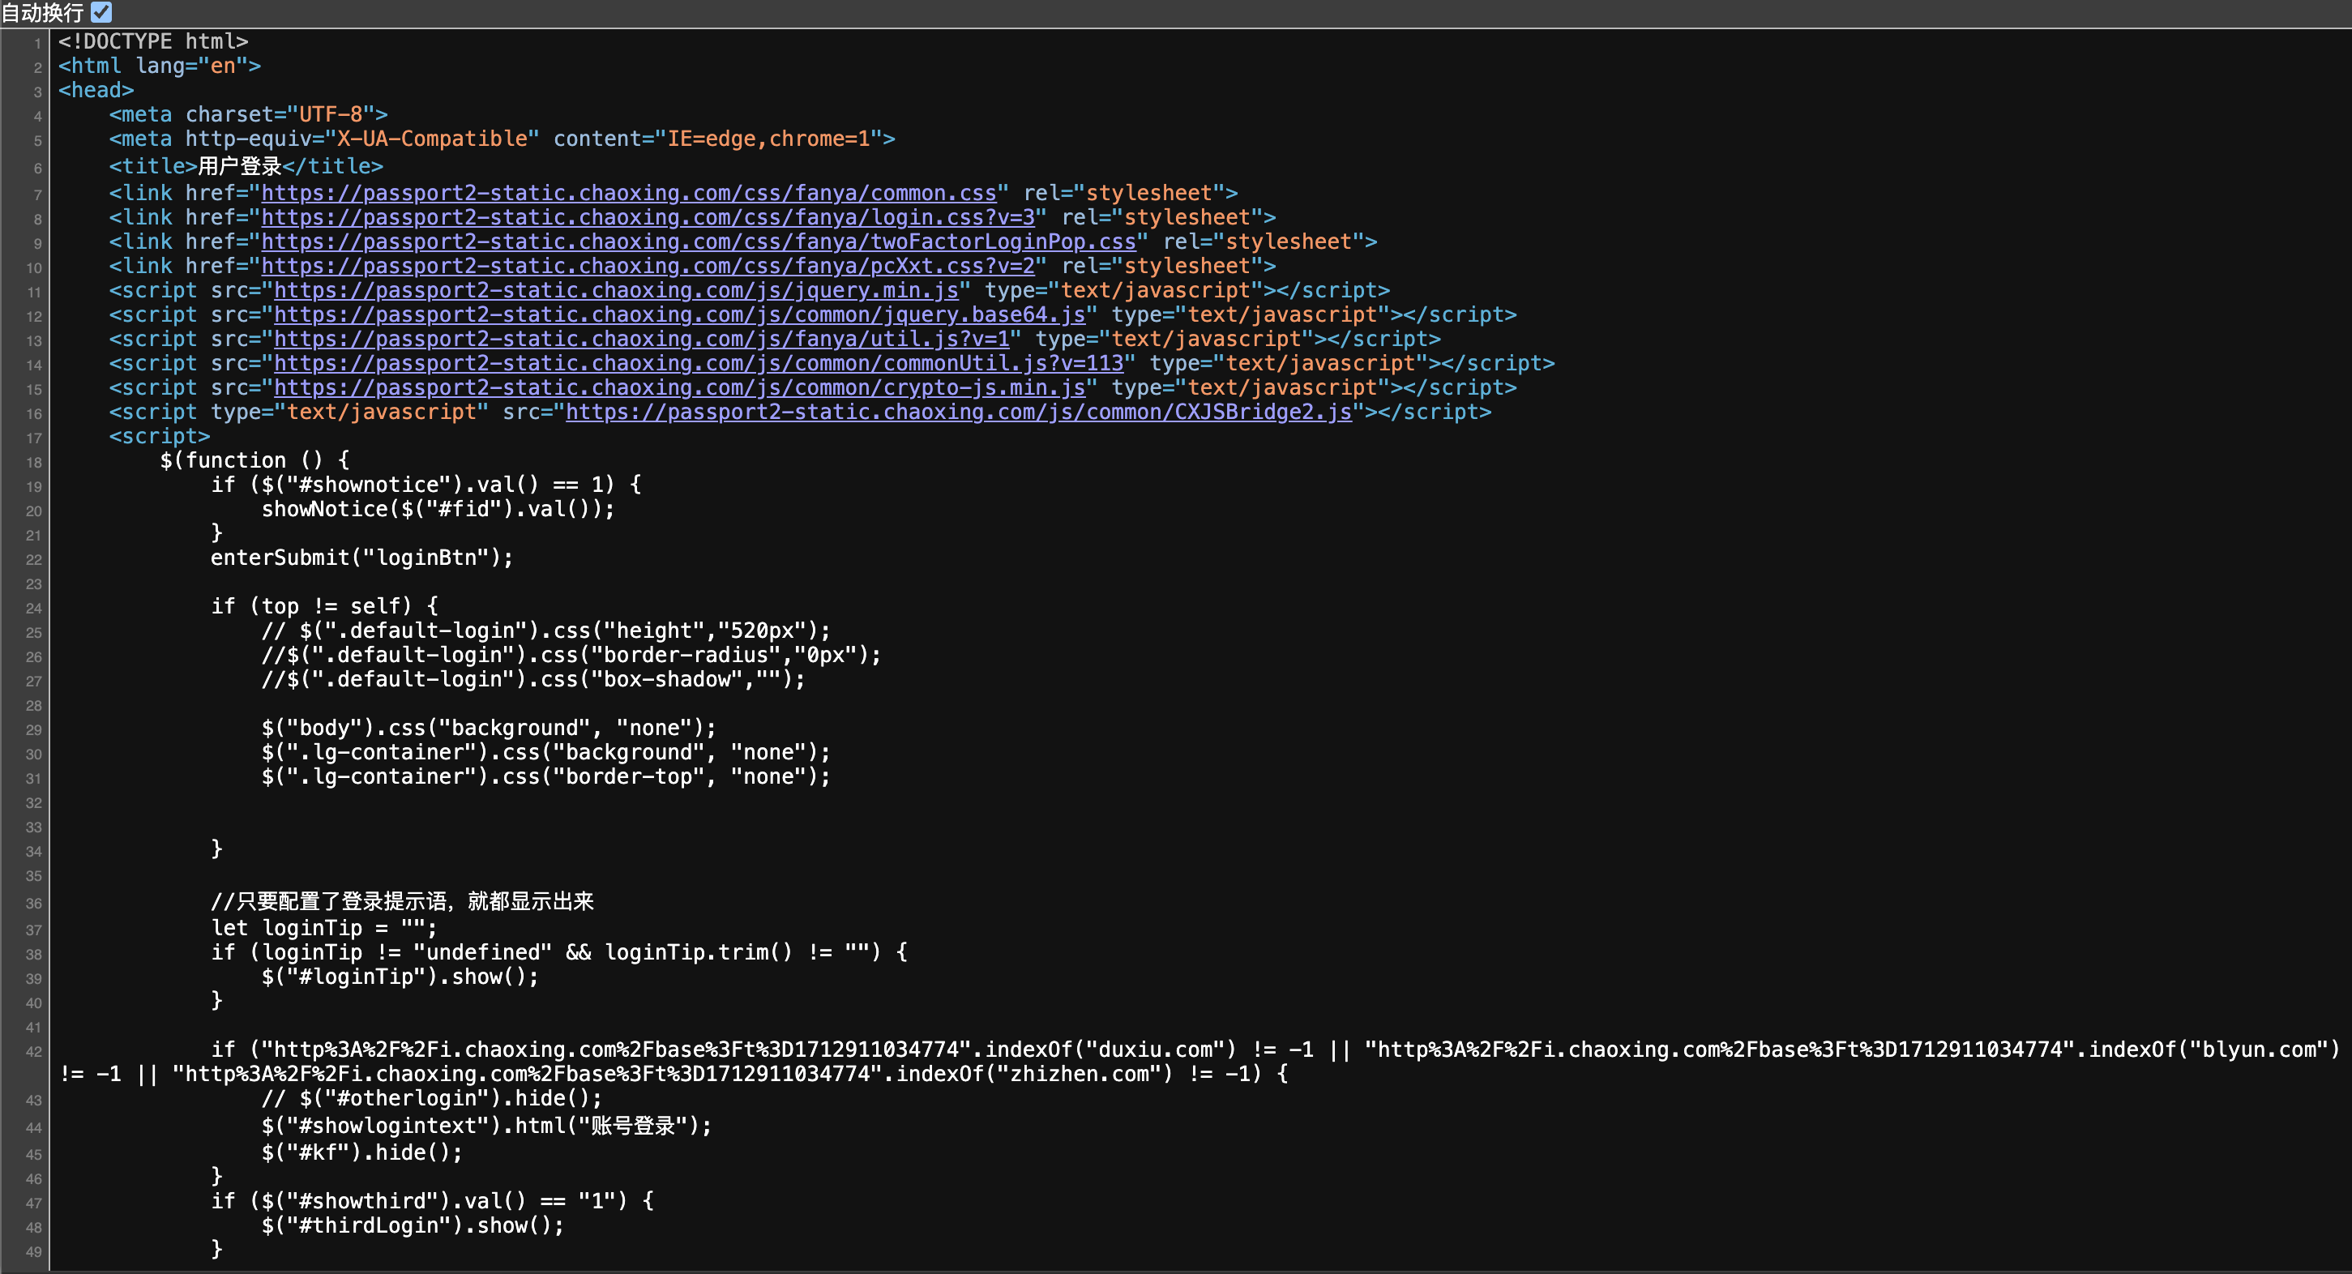Click the <head> tag line

point(96,91)
